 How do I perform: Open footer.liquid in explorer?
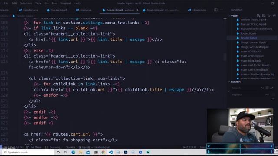pos(248,33)
